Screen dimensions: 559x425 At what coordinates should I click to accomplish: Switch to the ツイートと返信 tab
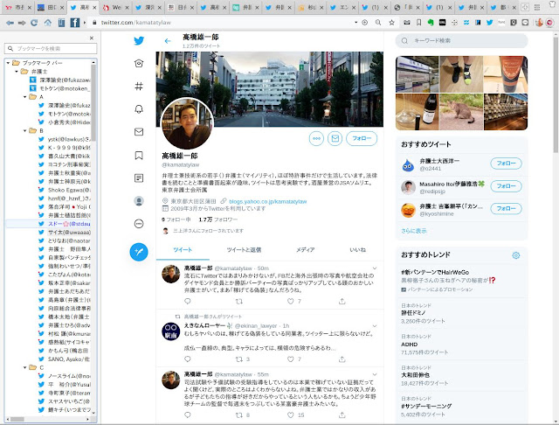244,250
